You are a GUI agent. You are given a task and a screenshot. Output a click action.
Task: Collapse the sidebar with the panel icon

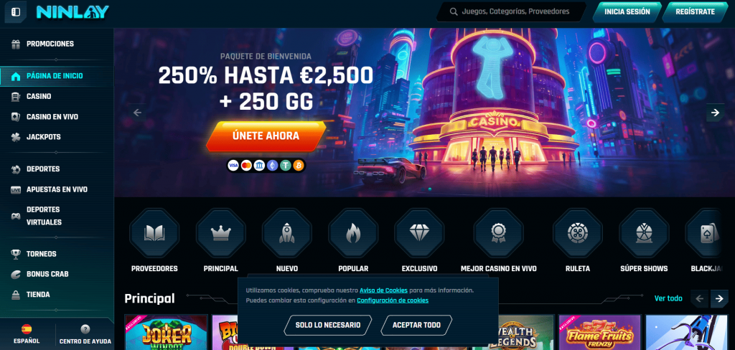(x=16, y=11)
